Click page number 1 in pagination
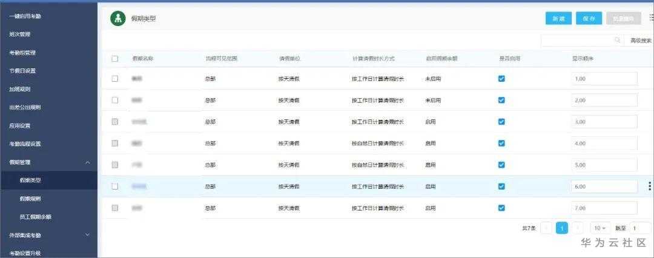 562,228
